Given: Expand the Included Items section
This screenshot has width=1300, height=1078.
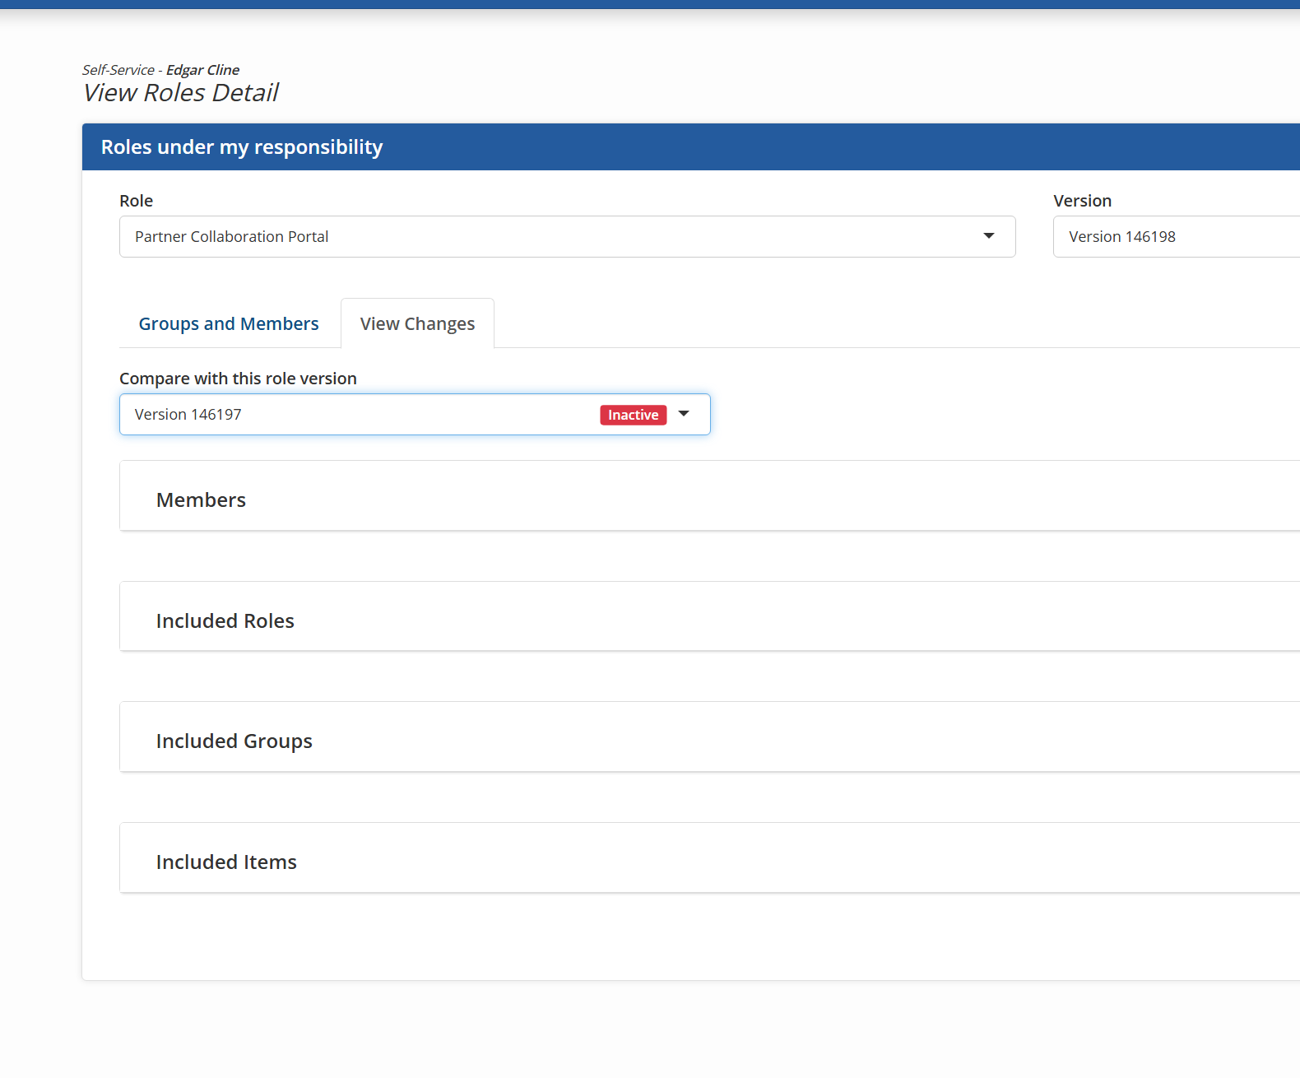Looking at the screenshot, I should [226, 862].
